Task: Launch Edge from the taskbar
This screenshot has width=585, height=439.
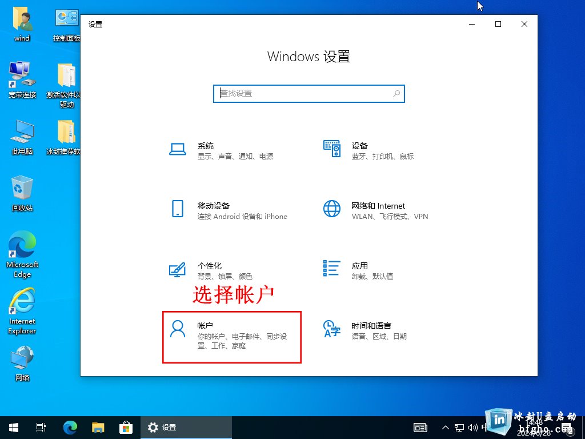Action: tap(70, 428)
